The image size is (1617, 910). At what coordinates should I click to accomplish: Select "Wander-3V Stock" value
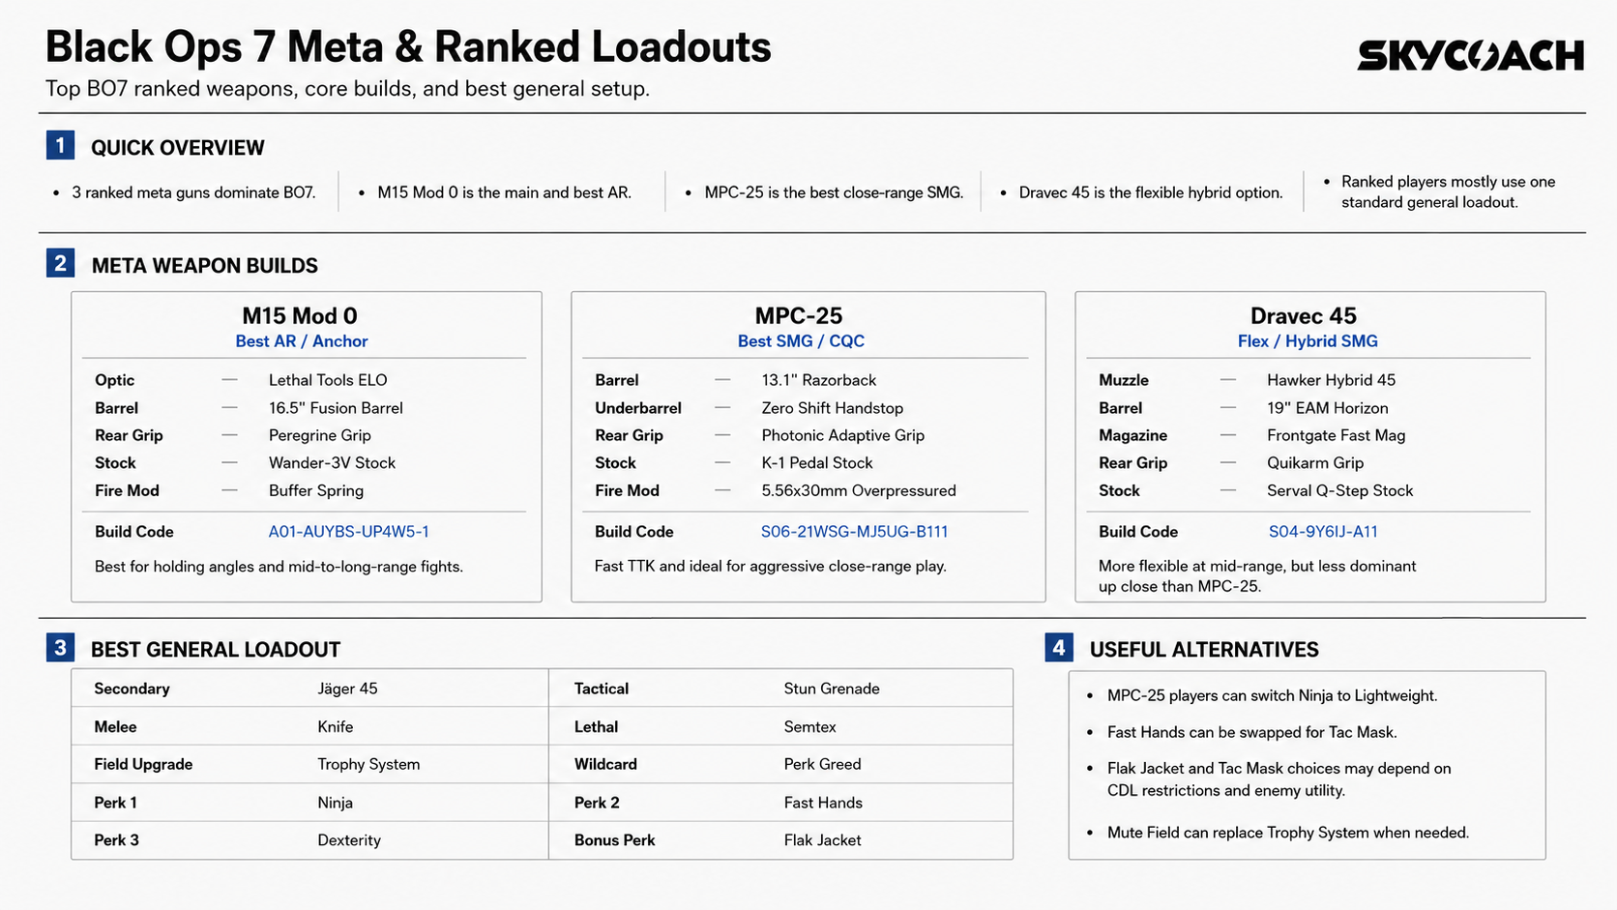pos(332,463)
